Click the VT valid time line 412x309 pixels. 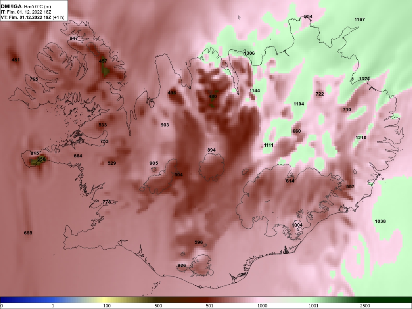click(32, 17)
